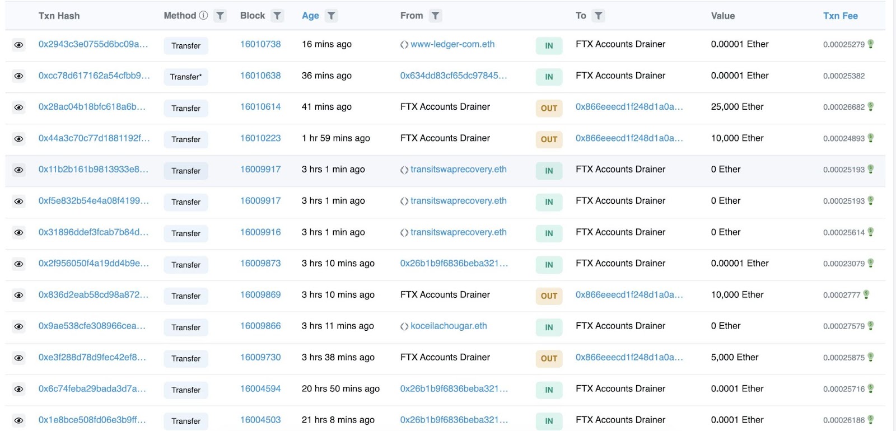Click eye icon on row 0x31896ddef3fcab7b84d
The height and width of the screenshot is (431, 896).
[18, 233]
